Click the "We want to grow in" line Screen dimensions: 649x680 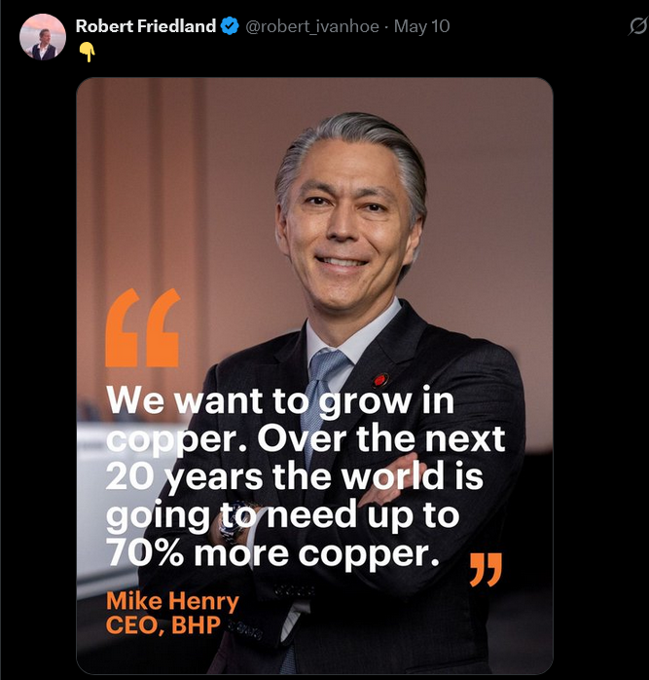click(280, 401)
